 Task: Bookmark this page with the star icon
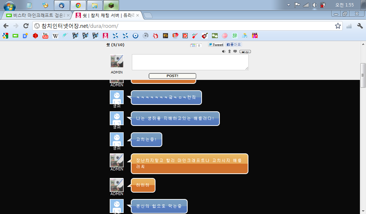(338, 26)
